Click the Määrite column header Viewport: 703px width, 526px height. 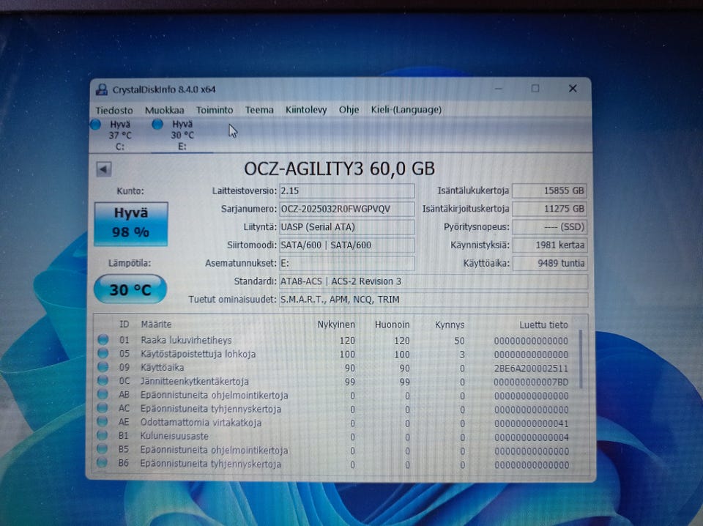(156, 325)
